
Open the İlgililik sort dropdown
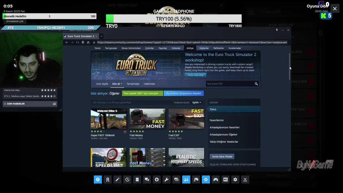(x=197, y=102)
